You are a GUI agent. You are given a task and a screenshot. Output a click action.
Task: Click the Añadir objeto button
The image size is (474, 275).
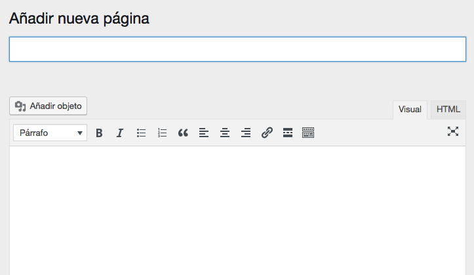pyautogui.click(x=49, y=106)
